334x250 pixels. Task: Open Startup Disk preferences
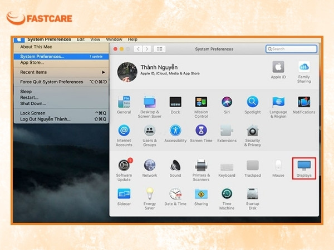tap(253, 199)
